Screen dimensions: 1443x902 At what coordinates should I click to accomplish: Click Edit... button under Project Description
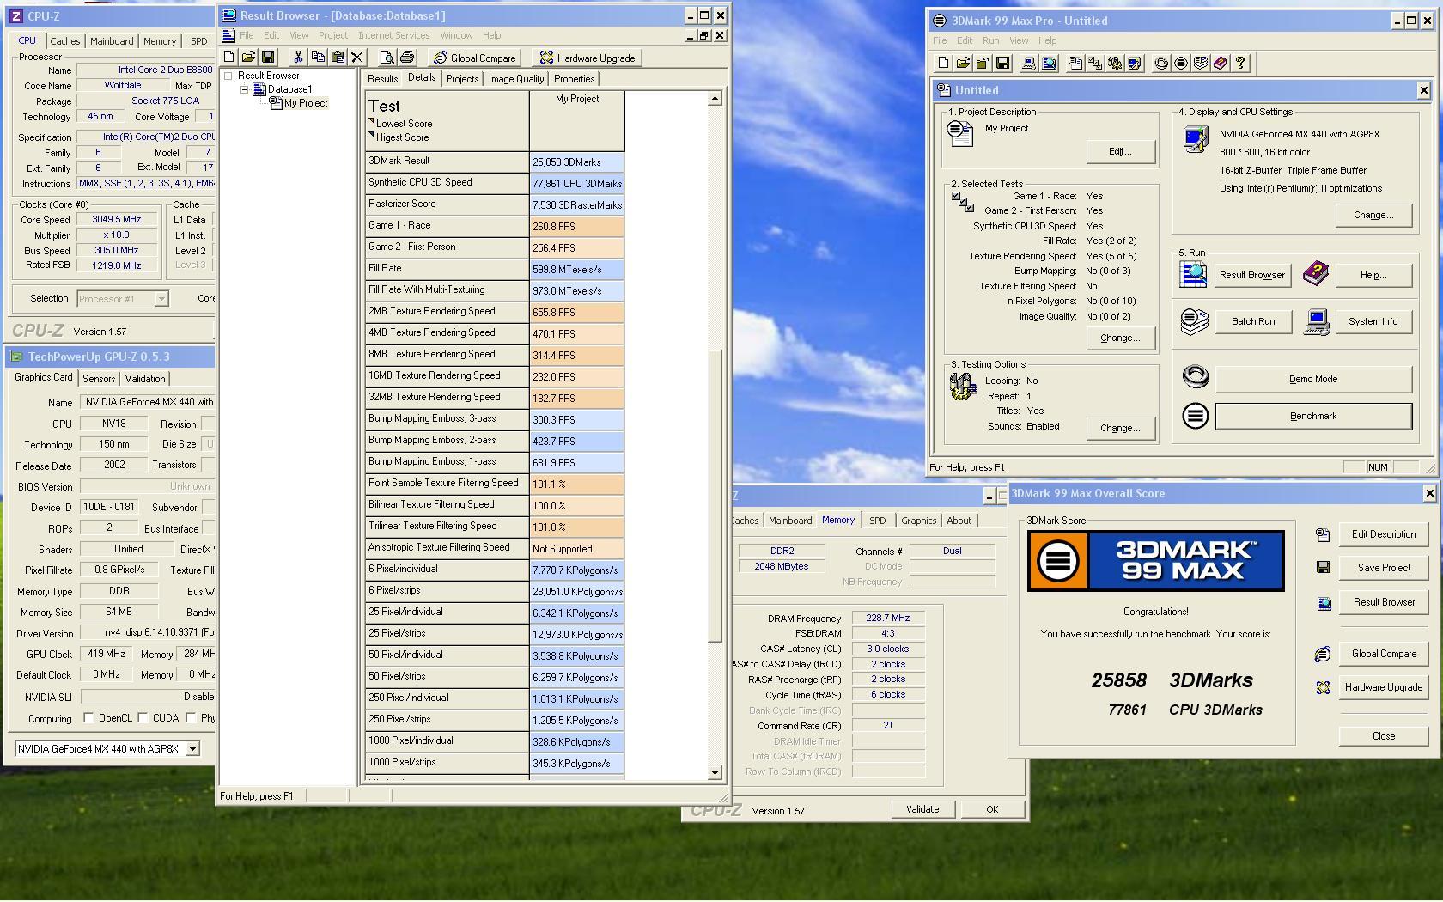[1121, 151]
